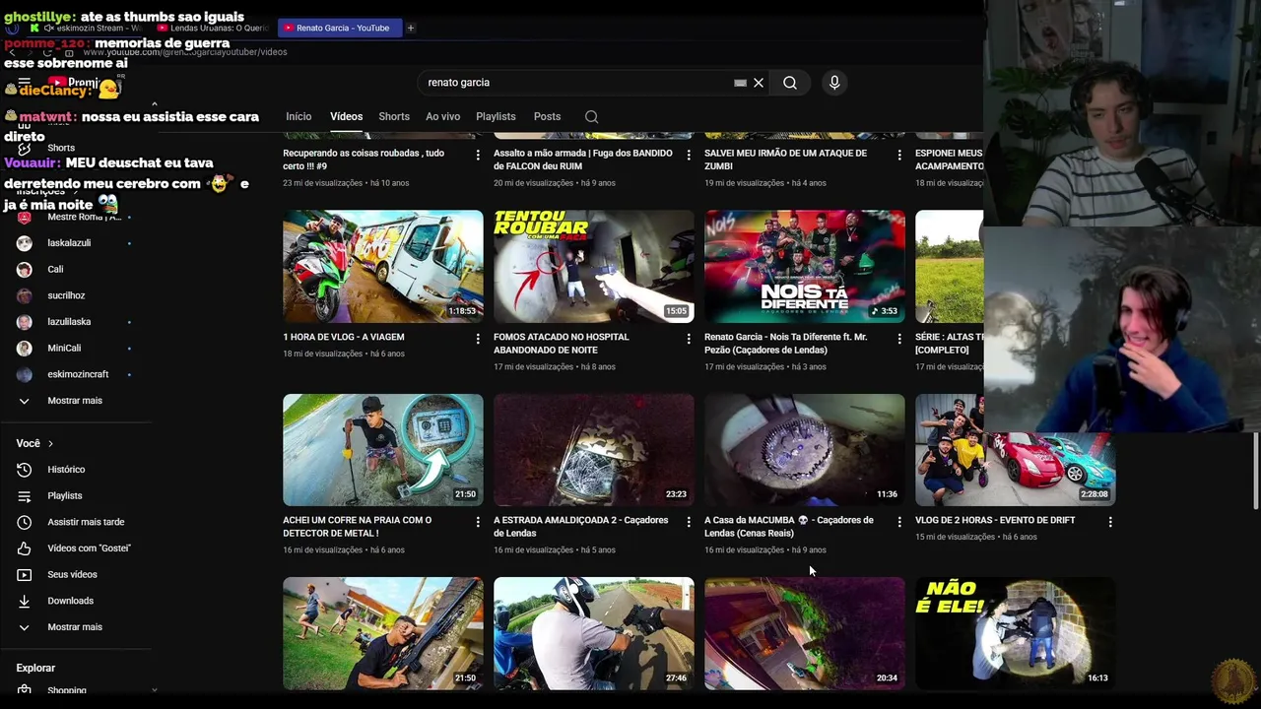Image resolution: width=1261 pixels, height=709 pixels.
Task: Open the on-screen keyboard icon in search
Action: coord(740,83)
